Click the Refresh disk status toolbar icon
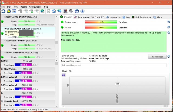The height and width of the screenshot is (112, 173). coord(3,11)
